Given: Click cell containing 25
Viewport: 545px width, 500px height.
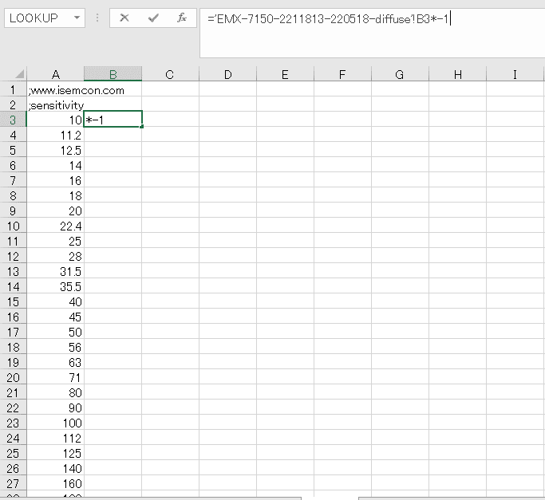Looking at the screenshot, I should pyautogui.click(x=55, y=241).
